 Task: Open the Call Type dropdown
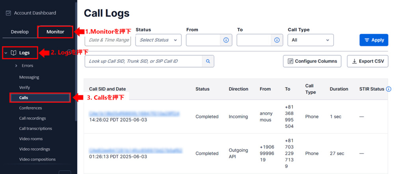[310, 40]
